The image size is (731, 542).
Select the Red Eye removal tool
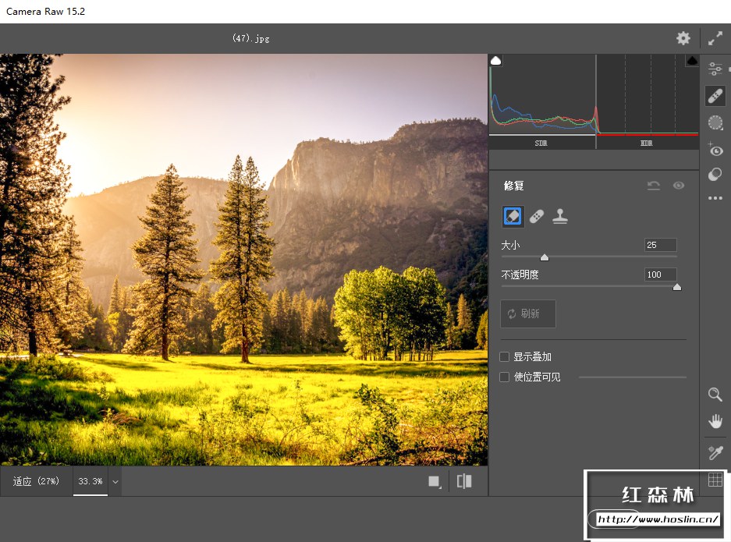coord(715,150)
